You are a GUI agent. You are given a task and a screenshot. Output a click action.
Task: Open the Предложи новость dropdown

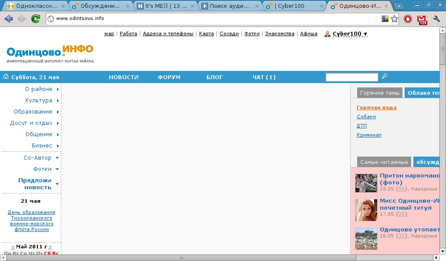[x=39, y=184]
